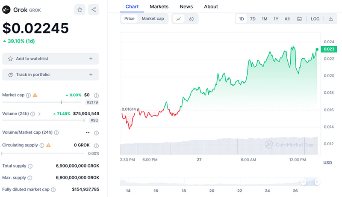Image resolution: width=342 pixels, height=197 pixels.
Task: Toggle chart to Price view
Action: (x=129, y=19)
